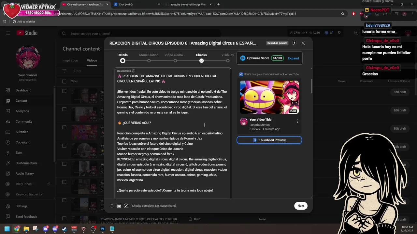
Task: Open the three-dot menu on thumbnail preview
Action: click(x=297, y=121)
